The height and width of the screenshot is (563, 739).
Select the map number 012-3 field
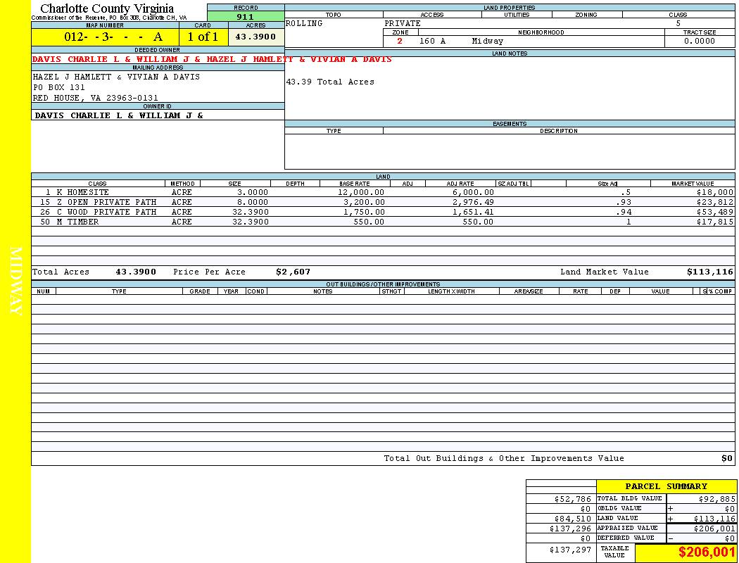(x=106, y=37)
